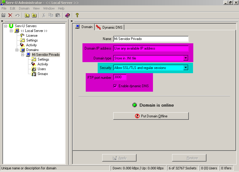Open the Domain type dropdown

coord(186,58)
